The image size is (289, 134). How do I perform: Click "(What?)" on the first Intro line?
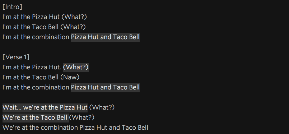click(x=74, y=17)
